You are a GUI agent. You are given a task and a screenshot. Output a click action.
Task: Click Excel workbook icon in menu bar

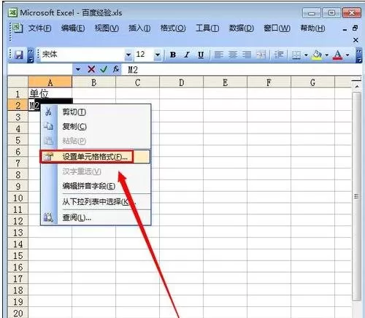coord(18,28)
